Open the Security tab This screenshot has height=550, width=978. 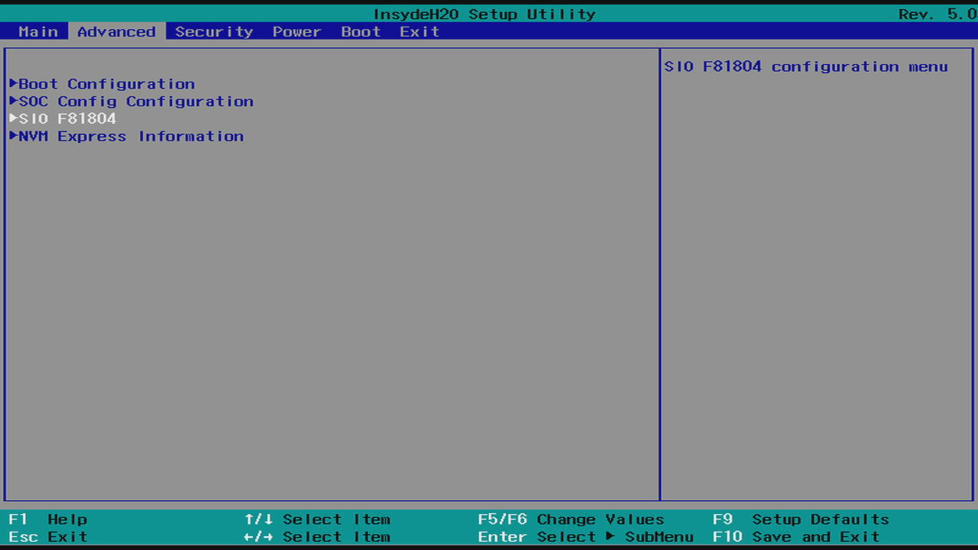(x=214, y=31)
